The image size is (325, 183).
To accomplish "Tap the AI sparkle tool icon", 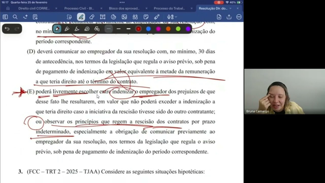I will pyautogui.click(x=25, y=17).
